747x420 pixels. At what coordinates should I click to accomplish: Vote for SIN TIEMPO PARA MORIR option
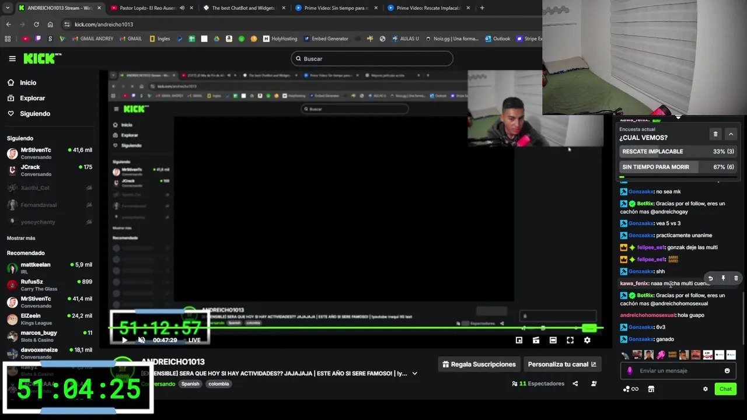point(678,167)
